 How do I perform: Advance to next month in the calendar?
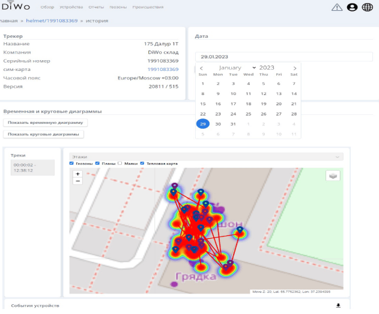click(294, 68)
